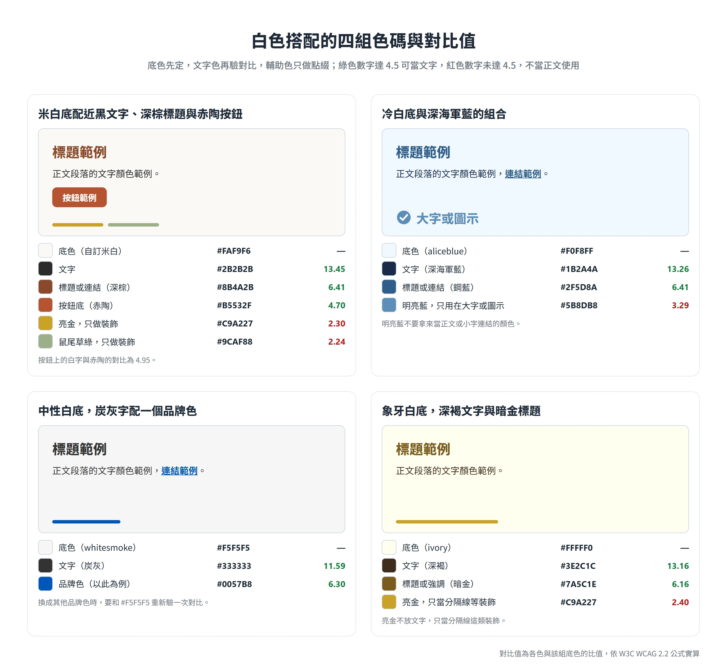Click the contrast value 13.45

[334, 269]
